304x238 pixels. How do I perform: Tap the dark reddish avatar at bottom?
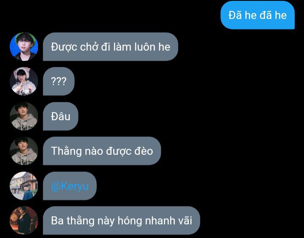[x=24, y=221]
